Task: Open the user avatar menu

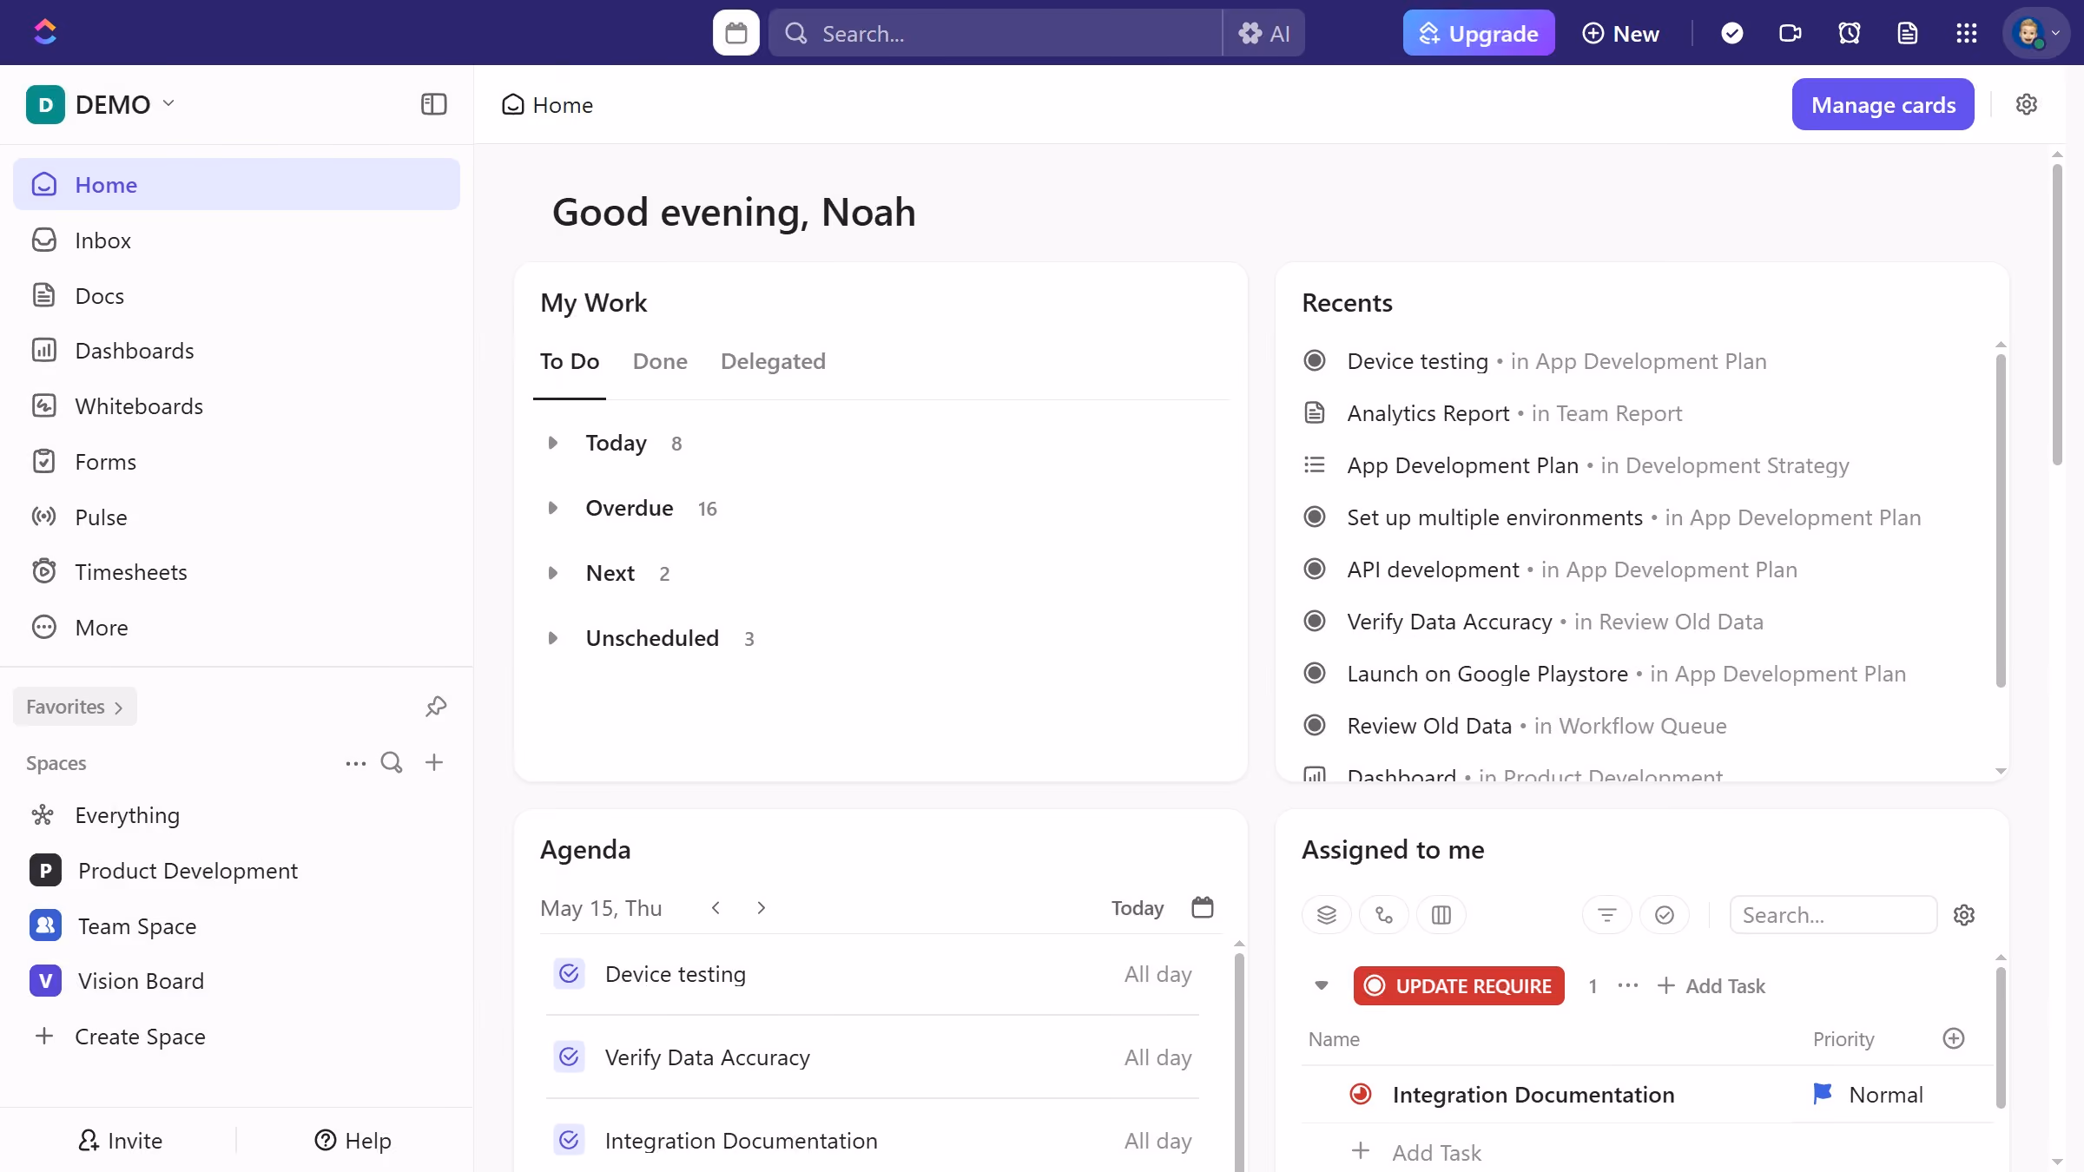Action: pos(2035,33)
